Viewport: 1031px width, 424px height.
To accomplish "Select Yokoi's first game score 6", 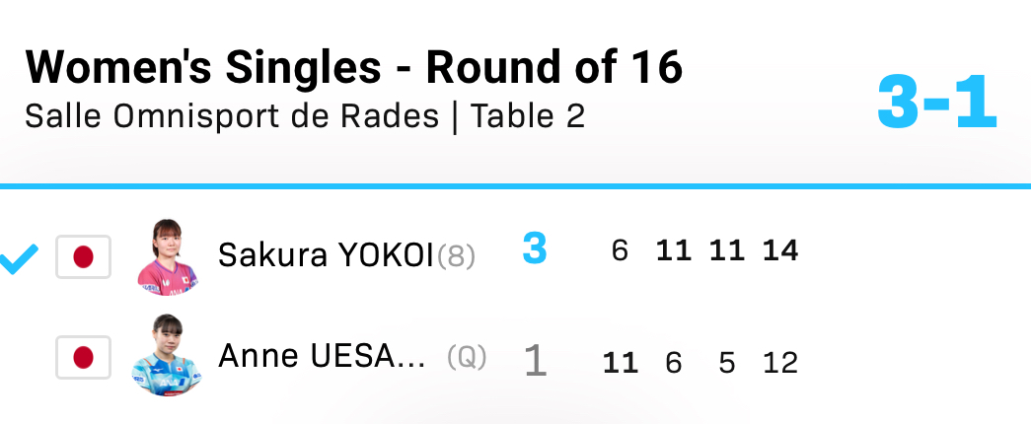I will click(620, 251).
